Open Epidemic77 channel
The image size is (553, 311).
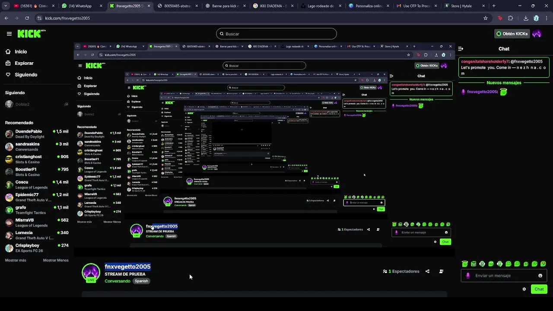click(x=36, y=197)
